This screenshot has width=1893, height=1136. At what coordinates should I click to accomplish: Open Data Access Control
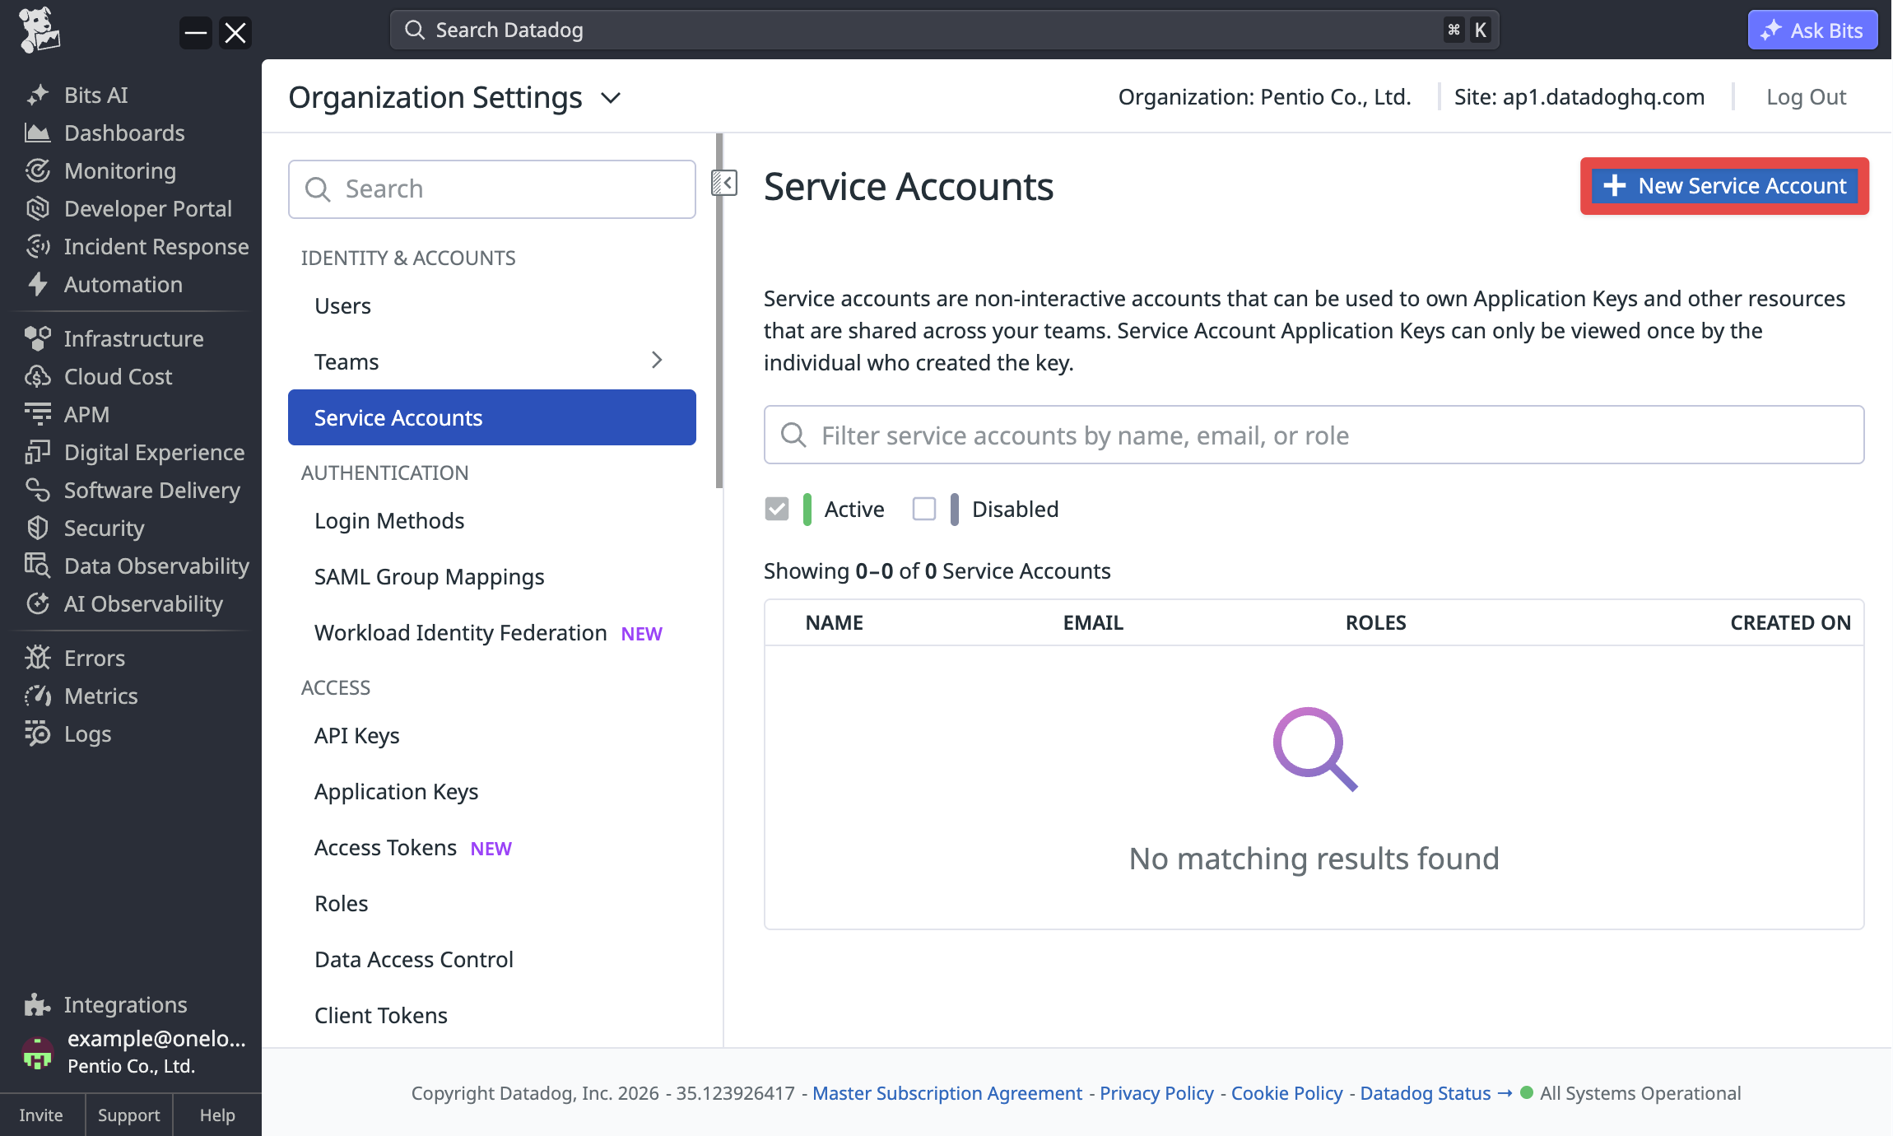pyautogui.click(x=492, y=960)
